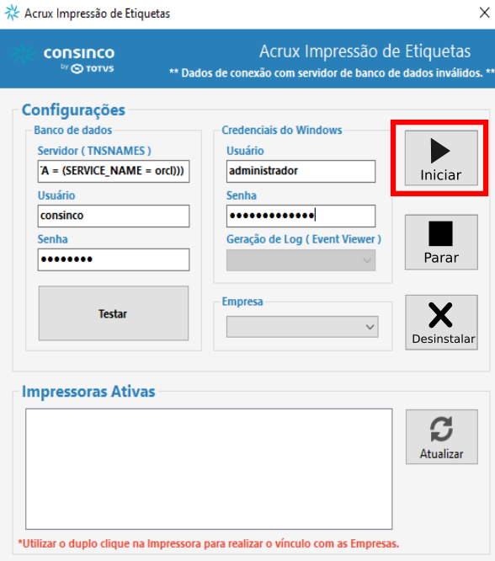Open the Geração de Log dropdown

click(301, 260)
